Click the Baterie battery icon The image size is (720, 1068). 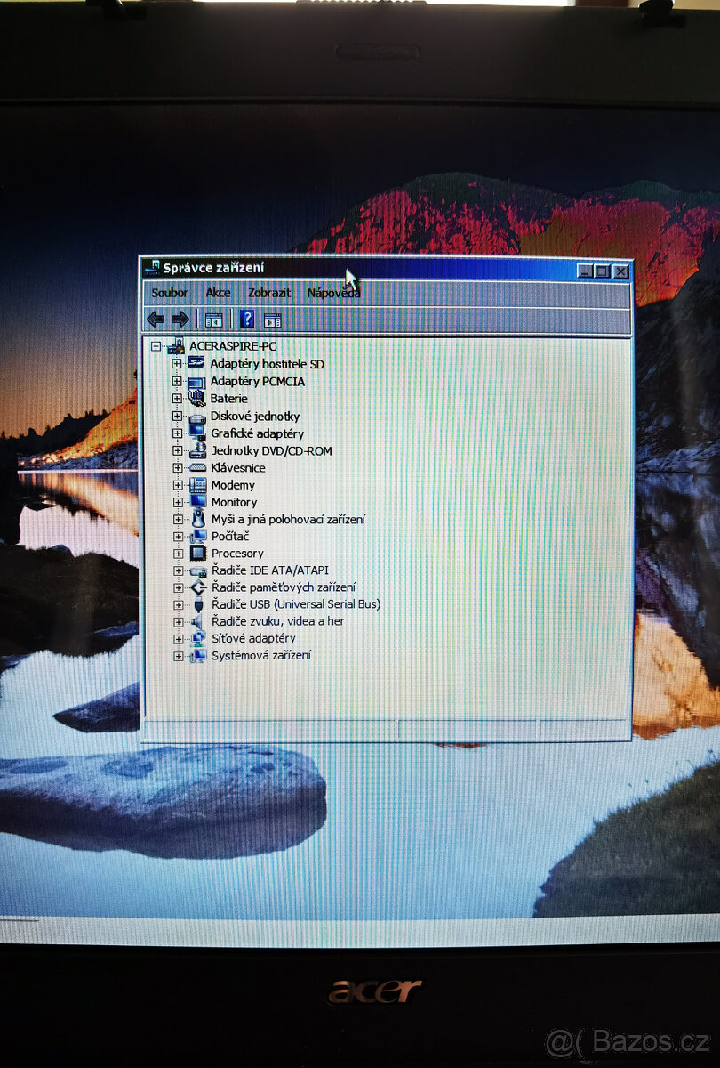pos(196,398)
